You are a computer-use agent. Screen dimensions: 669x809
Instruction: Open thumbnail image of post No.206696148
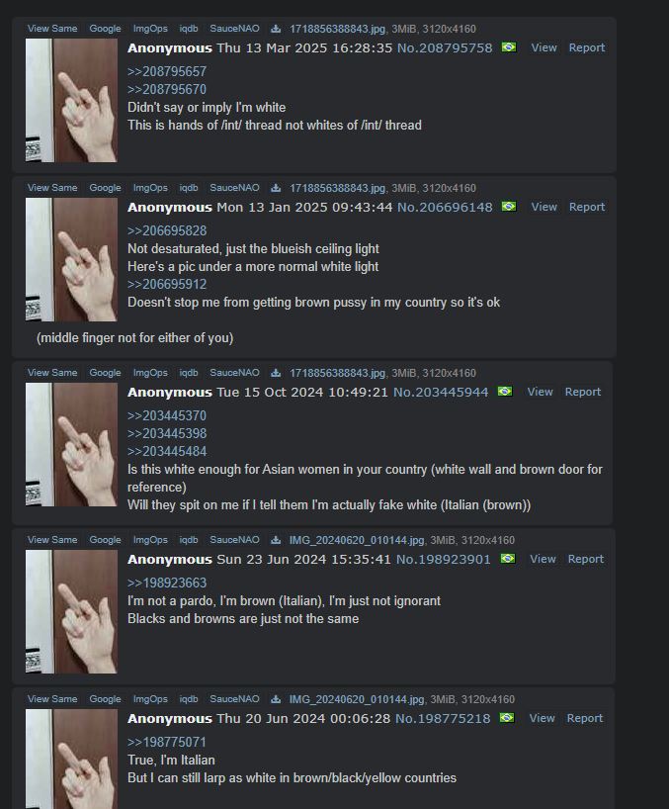pyautogui.click(x=71, y=259)
